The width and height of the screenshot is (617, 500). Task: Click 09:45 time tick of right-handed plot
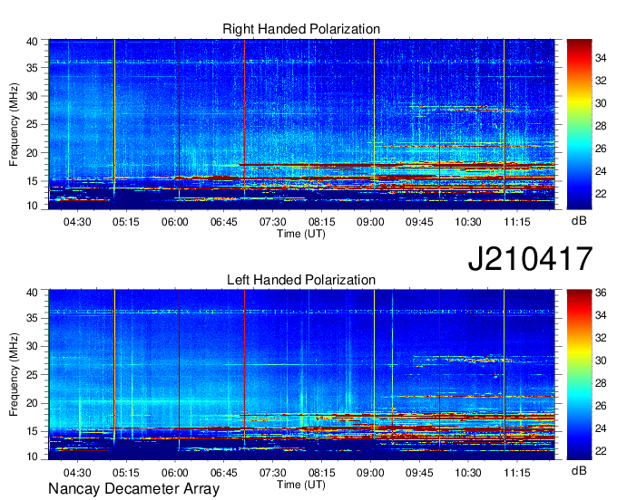pos(419,222)
